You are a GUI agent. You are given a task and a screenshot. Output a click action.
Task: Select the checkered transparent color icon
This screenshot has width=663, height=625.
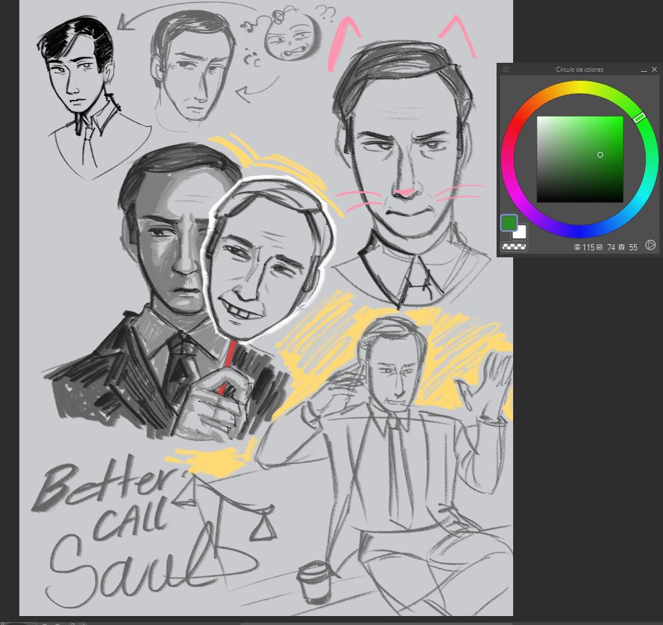514,246
